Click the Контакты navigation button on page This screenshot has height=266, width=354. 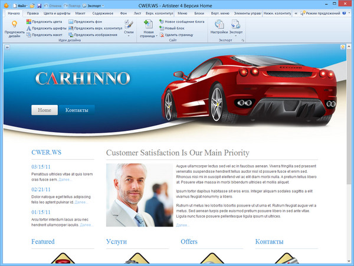(x=77, y=110)
